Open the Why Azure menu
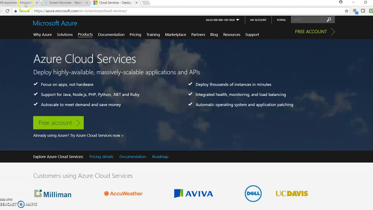Viewport: 373px width, 210px height. 43,34
